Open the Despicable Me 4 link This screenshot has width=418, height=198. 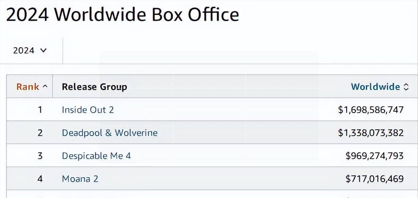(96, 156)
